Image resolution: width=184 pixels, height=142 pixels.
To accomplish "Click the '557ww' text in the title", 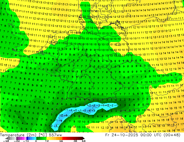I will (x=55, y=135).
